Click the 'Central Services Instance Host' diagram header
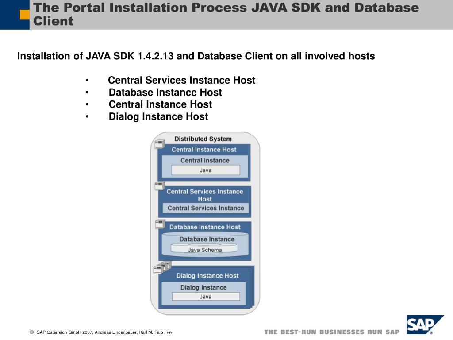Screen dimensions: 453x340 point(205,195)
